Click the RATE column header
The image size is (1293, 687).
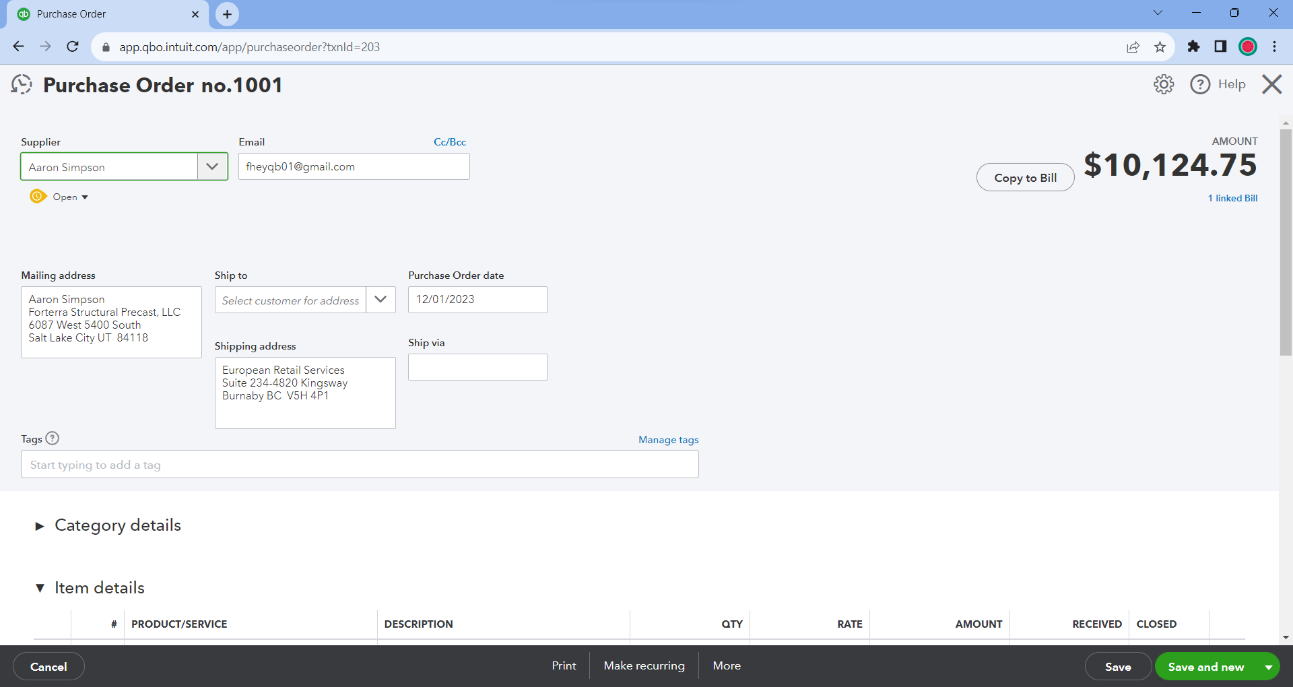coord(850,624)
